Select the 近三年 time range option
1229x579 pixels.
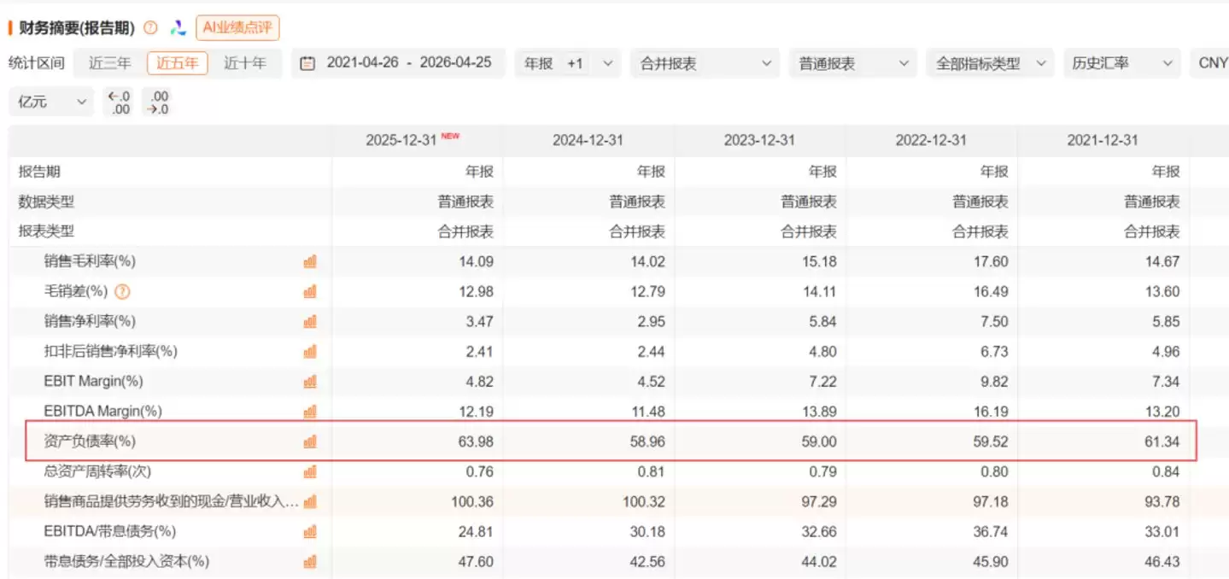[x=110, y=63]
